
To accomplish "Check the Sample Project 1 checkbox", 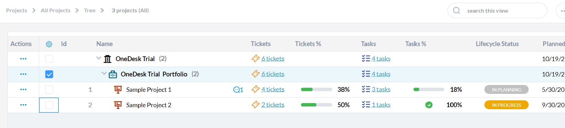I will tap(49, 90).
